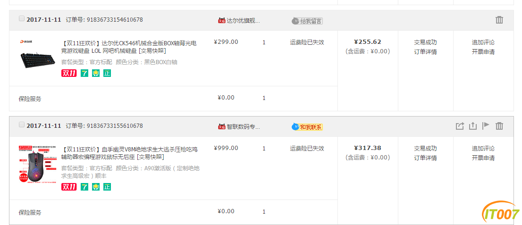Click the share-arrow icon on second order header
Viewport: 522px width, 225px height.
point(460,126)
